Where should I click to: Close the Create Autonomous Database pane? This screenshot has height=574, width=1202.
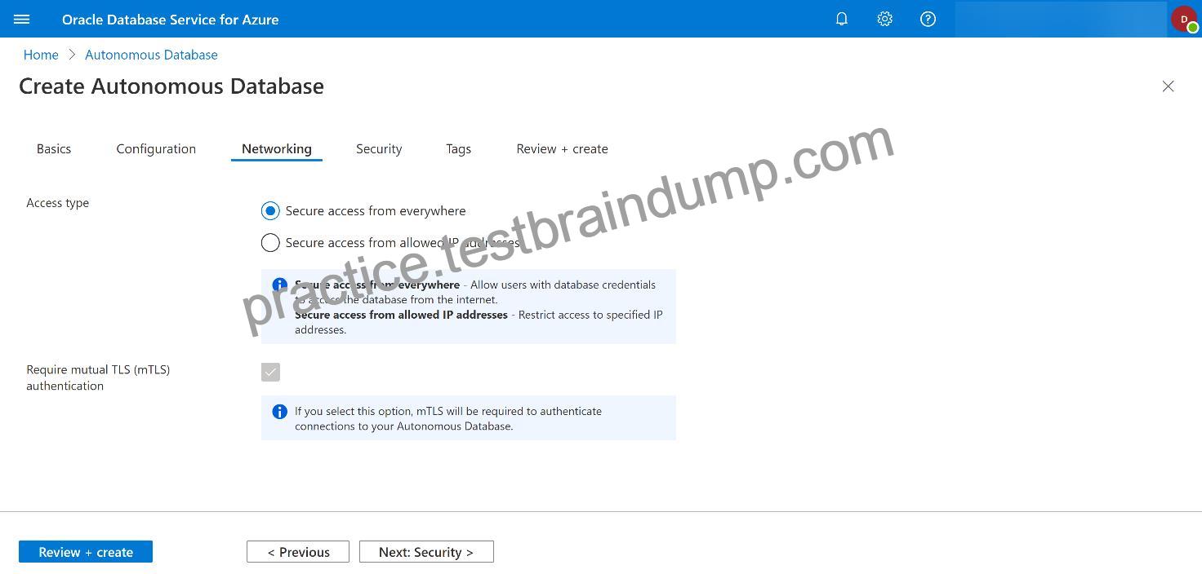tap(1169, 86)
